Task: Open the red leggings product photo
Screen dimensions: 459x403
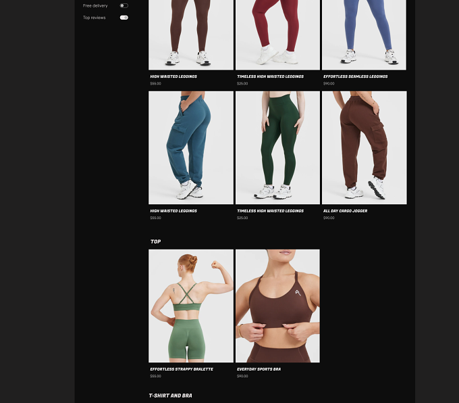Action: tap(277, 35)
